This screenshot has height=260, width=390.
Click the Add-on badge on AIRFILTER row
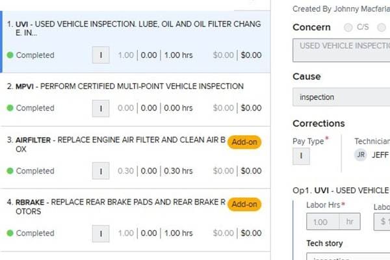[x=244, y=142]
